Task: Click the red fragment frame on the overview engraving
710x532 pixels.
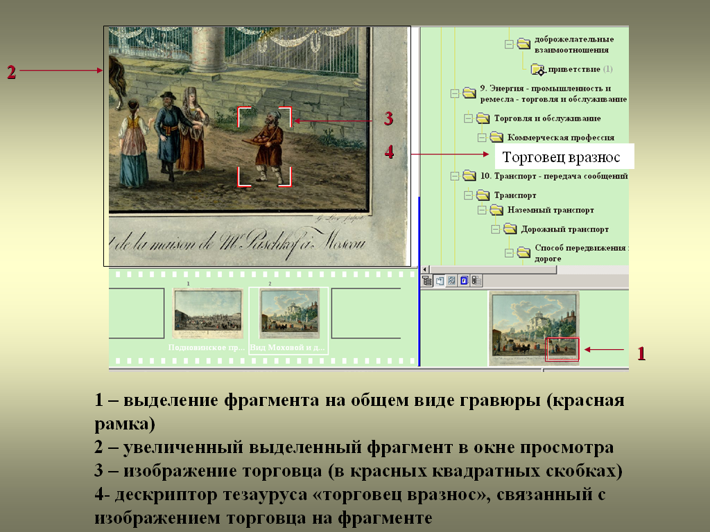Action: pos(562,349)
